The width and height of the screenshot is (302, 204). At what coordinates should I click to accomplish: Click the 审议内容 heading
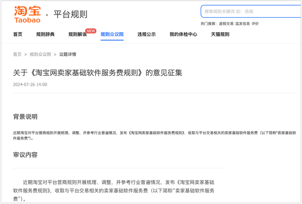[25, 155]
